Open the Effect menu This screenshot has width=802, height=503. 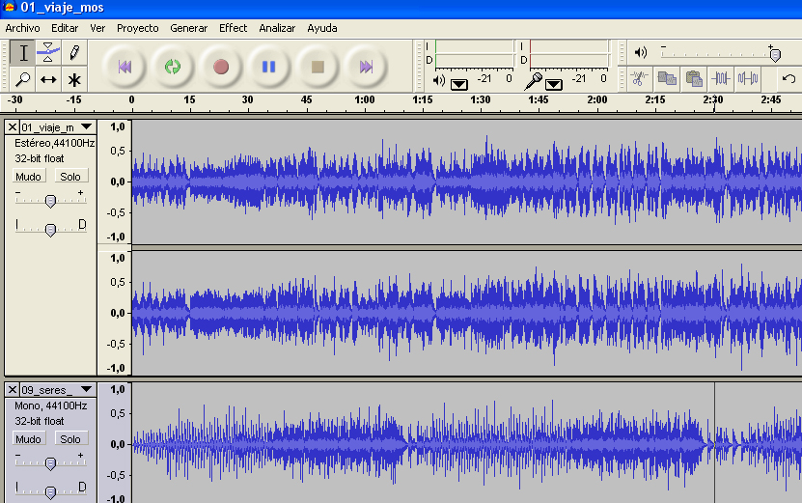pos(233,28)
